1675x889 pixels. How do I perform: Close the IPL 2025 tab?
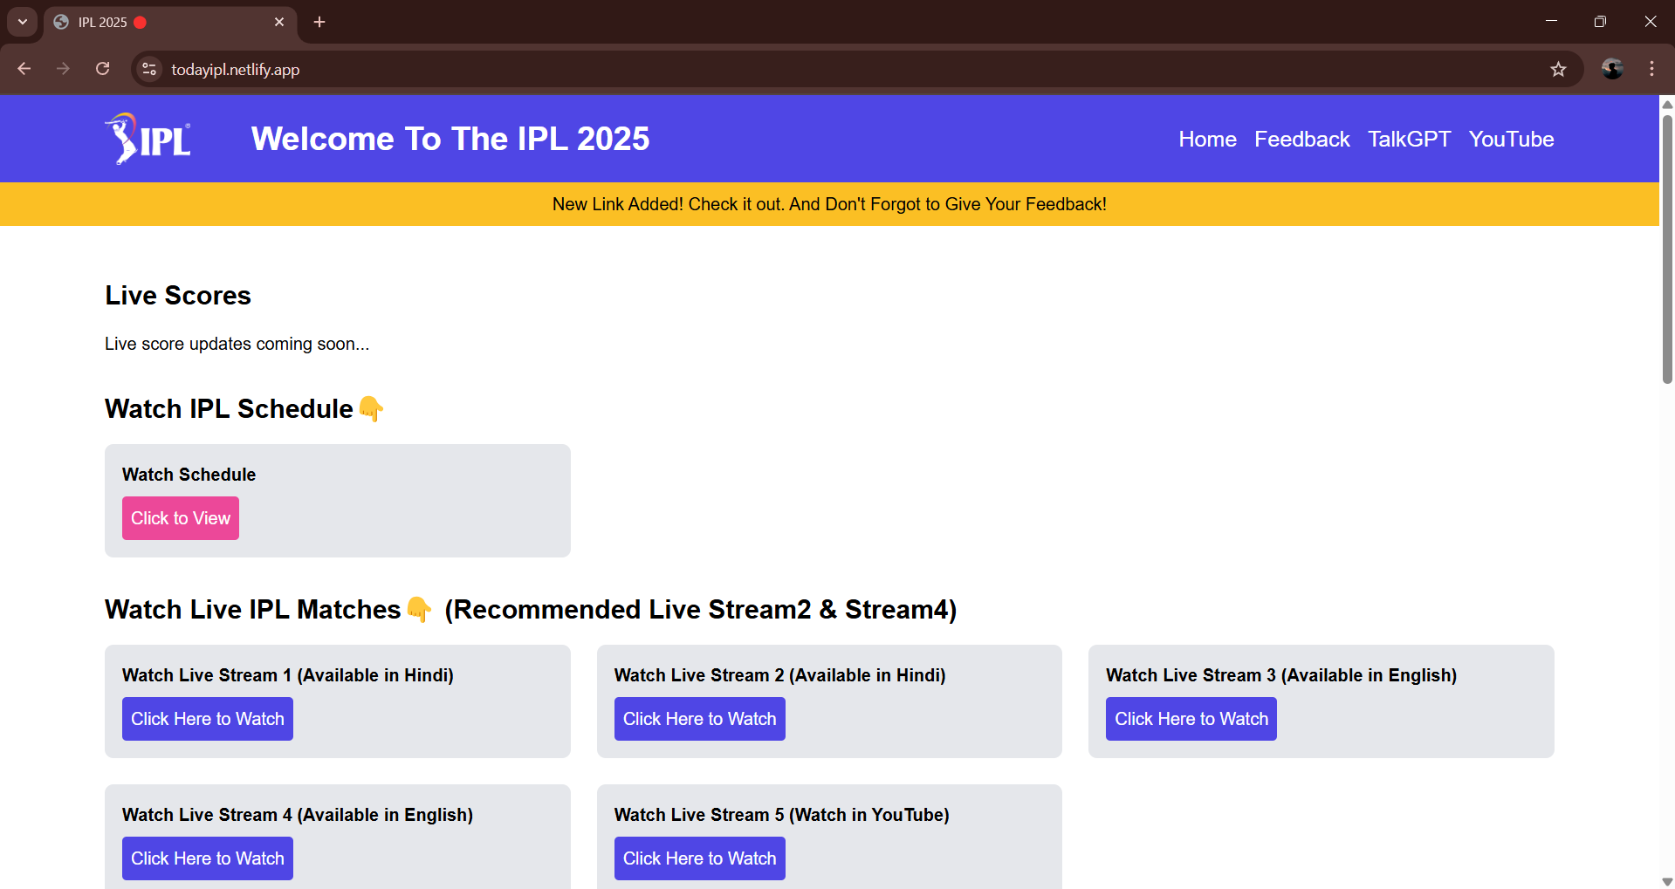click(x=279, y=22)
